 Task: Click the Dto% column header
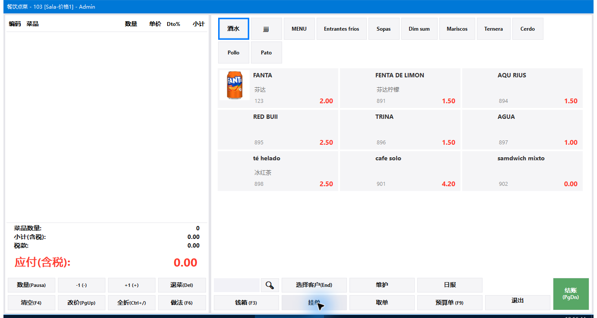click(173, 24)
